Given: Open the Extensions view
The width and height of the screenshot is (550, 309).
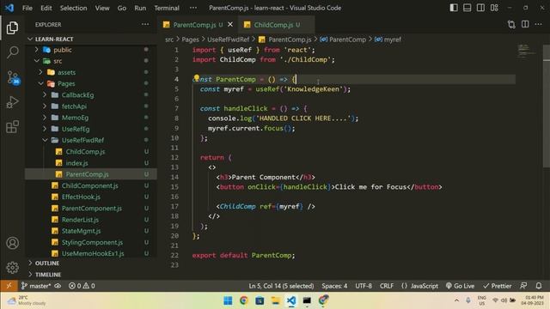Looking at the screenshot, I should pos(12,127).
